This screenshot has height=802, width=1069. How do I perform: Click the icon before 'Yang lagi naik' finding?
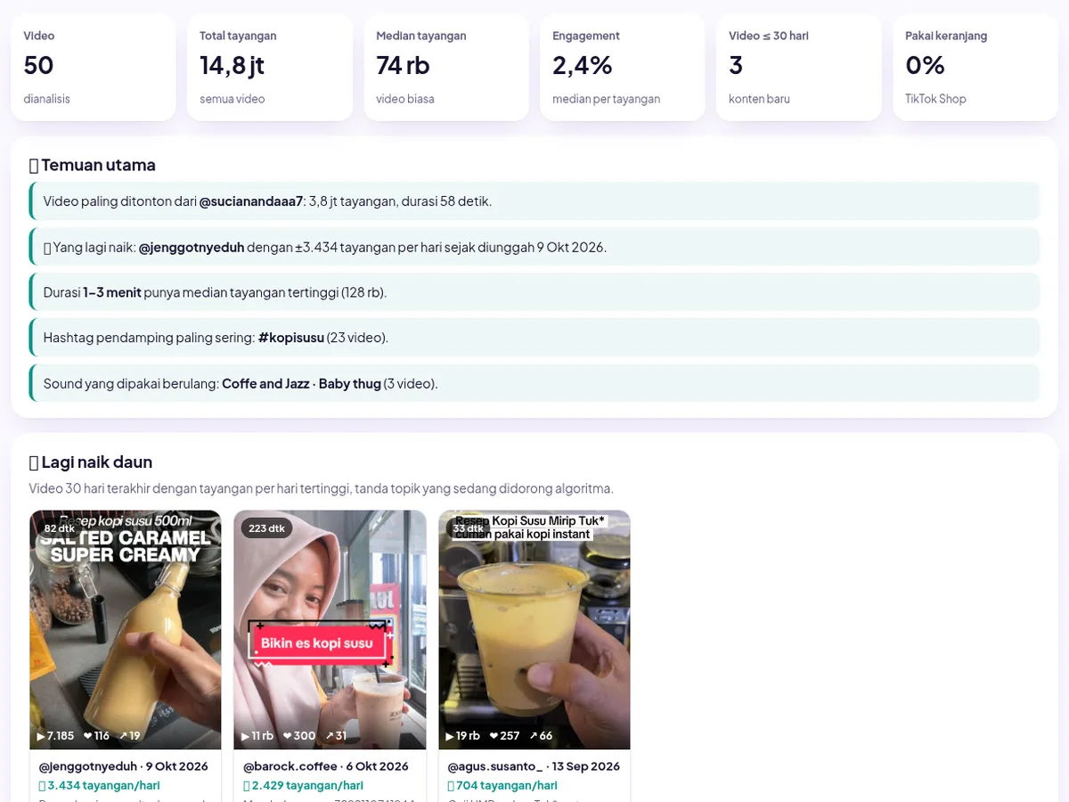tap(47, 248)
